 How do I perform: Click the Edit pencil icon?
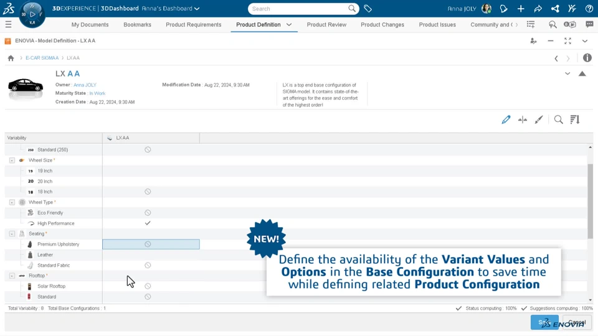[506, 119]
